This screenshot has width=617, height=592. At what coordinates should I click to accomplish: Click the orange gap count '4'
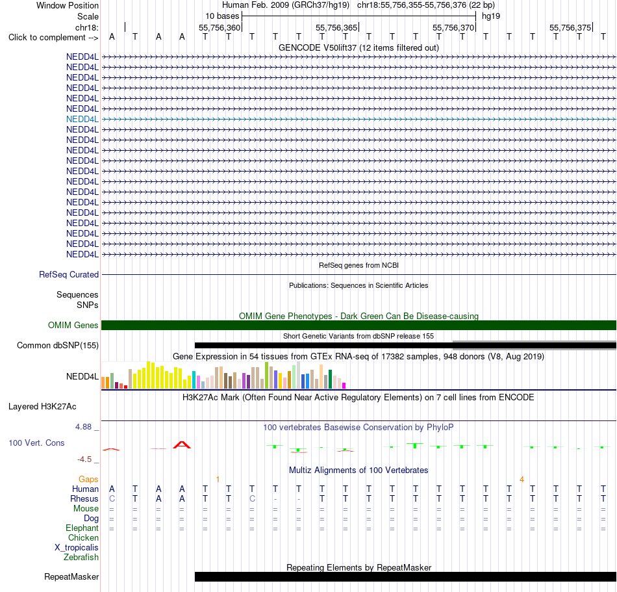pos(522,479)
